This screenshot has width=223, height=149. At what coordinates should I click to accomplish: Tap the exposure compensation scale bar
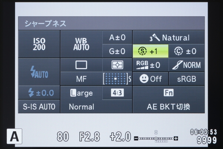(x=156, y=138)
